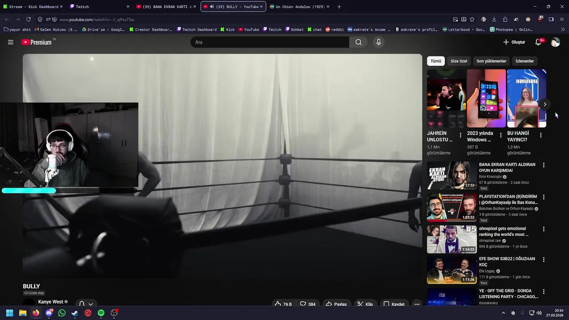Open the picture-in-picture icon in address bar

point(455,20)
